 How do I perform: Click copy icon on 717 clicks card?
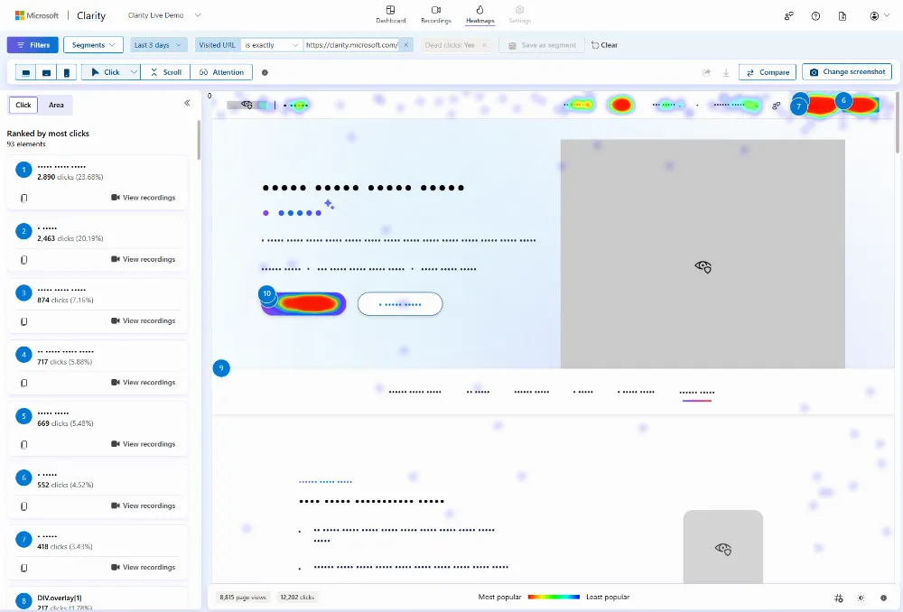point(23,383)
